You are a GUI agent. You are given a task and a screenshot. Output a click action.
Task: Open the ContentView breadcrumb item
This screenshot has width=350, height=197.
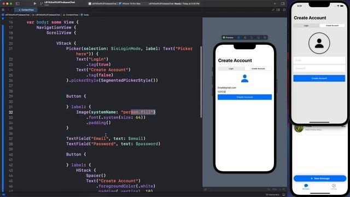(x=71, y=15)
